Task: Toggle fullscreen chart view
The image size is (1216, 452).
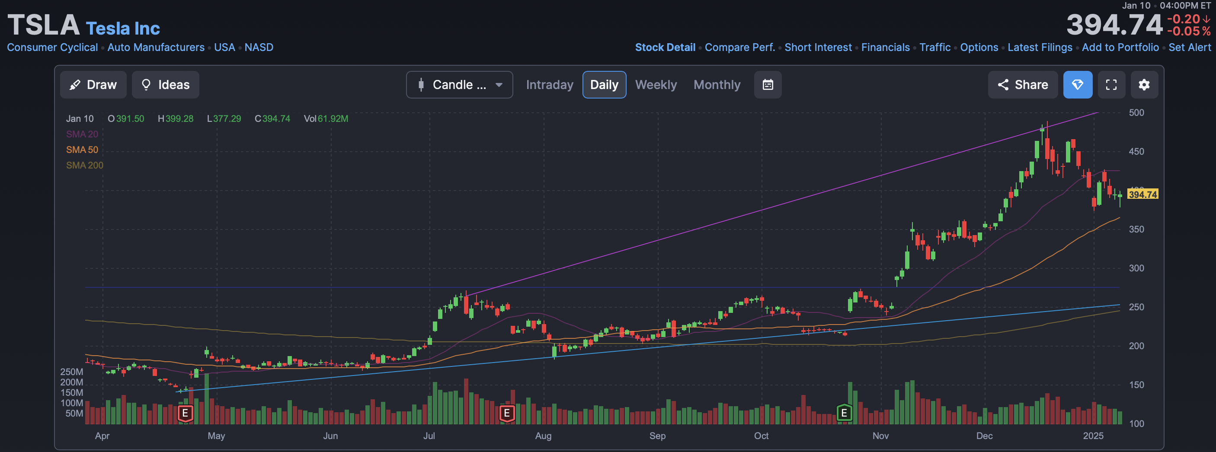Action: tap(1111, 85)
